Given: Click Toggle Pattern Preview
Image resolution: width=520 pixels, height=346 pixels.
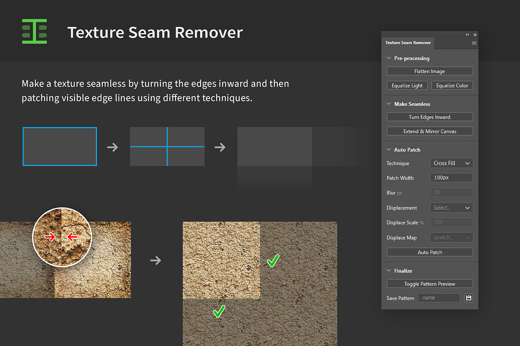Looking at the screenshot, I should (429, 283).
